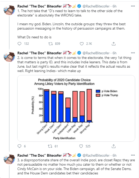
Task: Click the 6h timestamp on the second tweet
Action: pos(115,53)
